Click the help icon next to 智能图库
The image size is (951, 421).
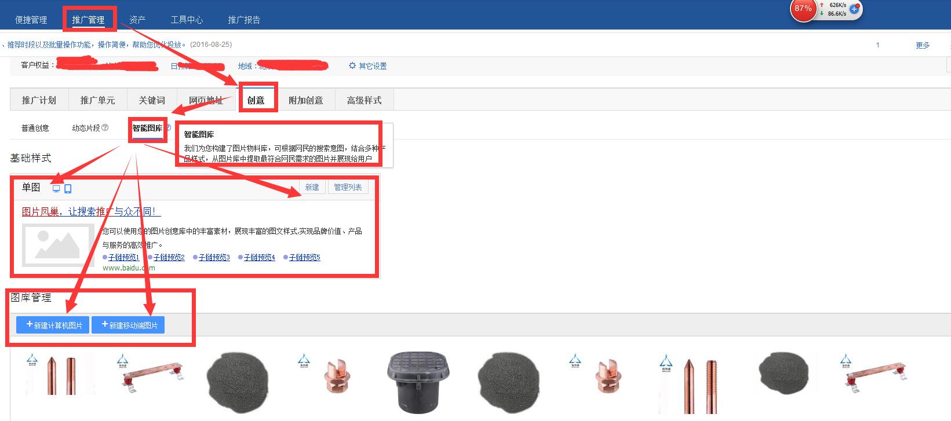pos(168,127)
